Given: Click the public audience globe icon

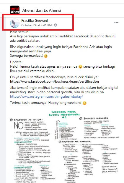Looking at the screenshot, I should tap(56, 25).
